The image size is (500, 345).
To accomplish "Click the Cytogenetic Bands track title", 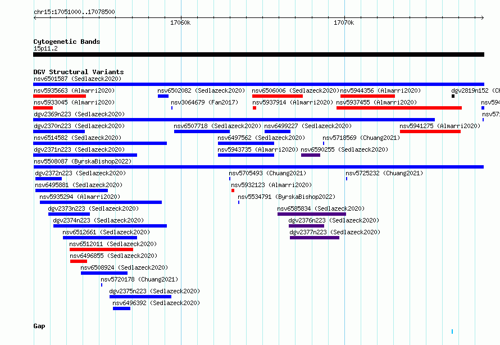I will point(67,42).
